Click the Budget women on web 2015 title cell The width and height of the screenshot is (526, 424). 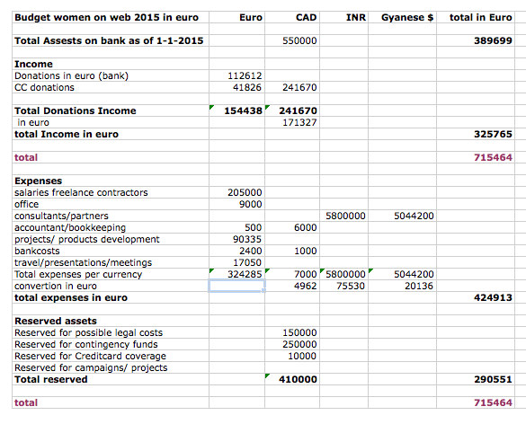point(111,17)
